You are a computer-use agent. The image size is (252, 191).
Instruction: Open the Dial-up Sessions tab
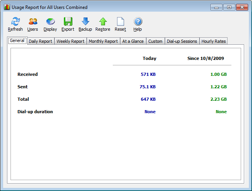point(182,41)
